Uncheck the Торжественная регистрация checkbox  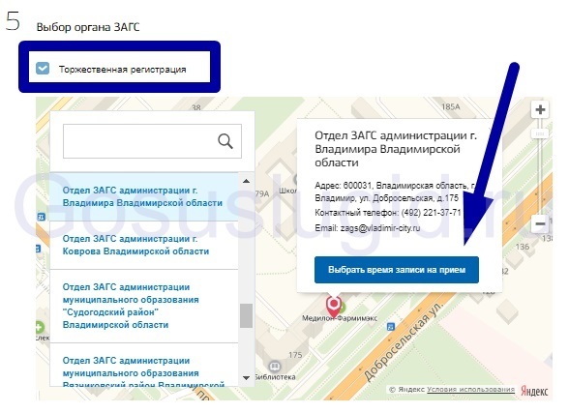point(43,68)
